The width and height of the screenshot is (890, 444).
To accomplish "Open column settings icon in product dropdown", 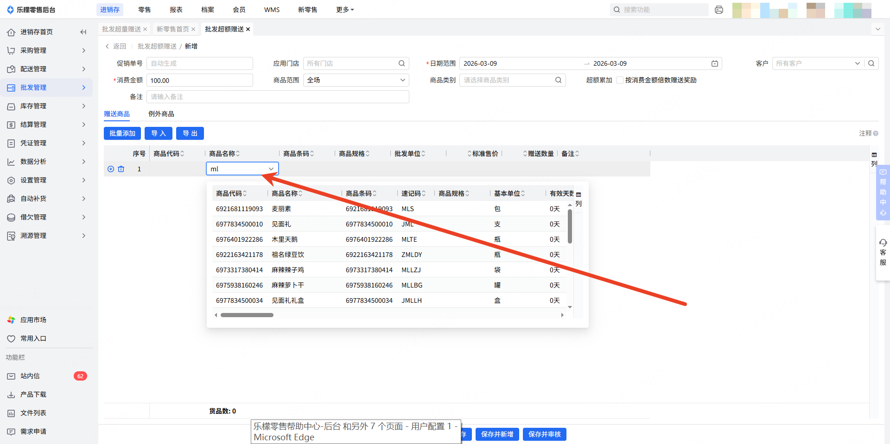I will [x=578, y=194].
